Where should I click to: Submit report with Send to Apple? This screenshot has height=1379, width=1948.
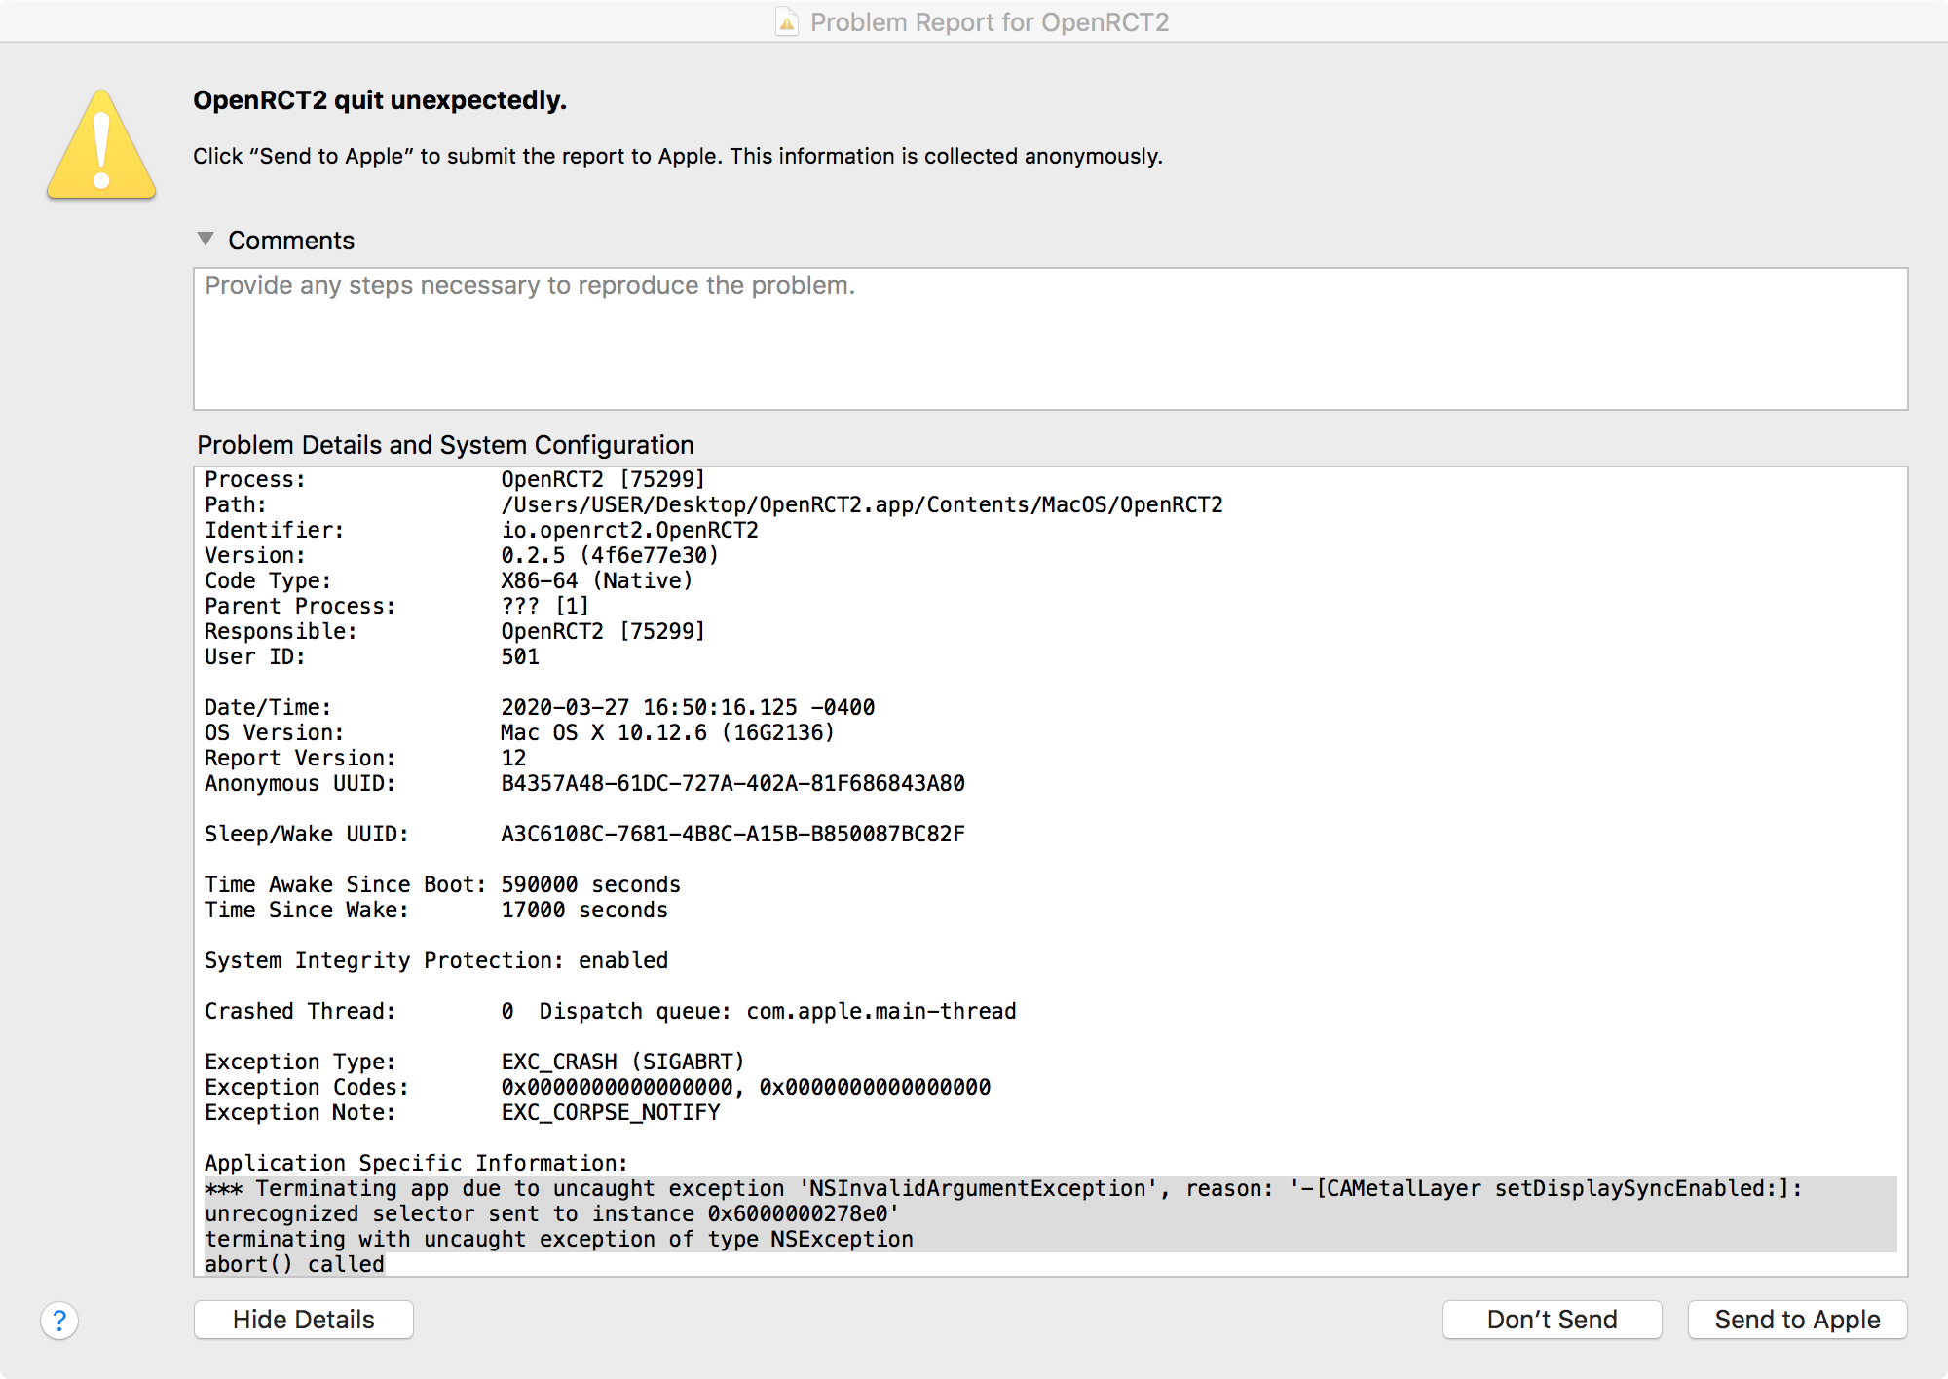(1796, 1320)
